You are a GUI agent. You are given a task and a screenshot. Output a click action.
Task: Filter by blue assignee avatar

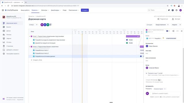point(45,25)
